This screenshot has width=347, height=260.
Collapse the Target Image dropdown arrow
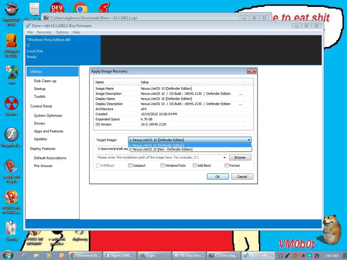[249, 140]
